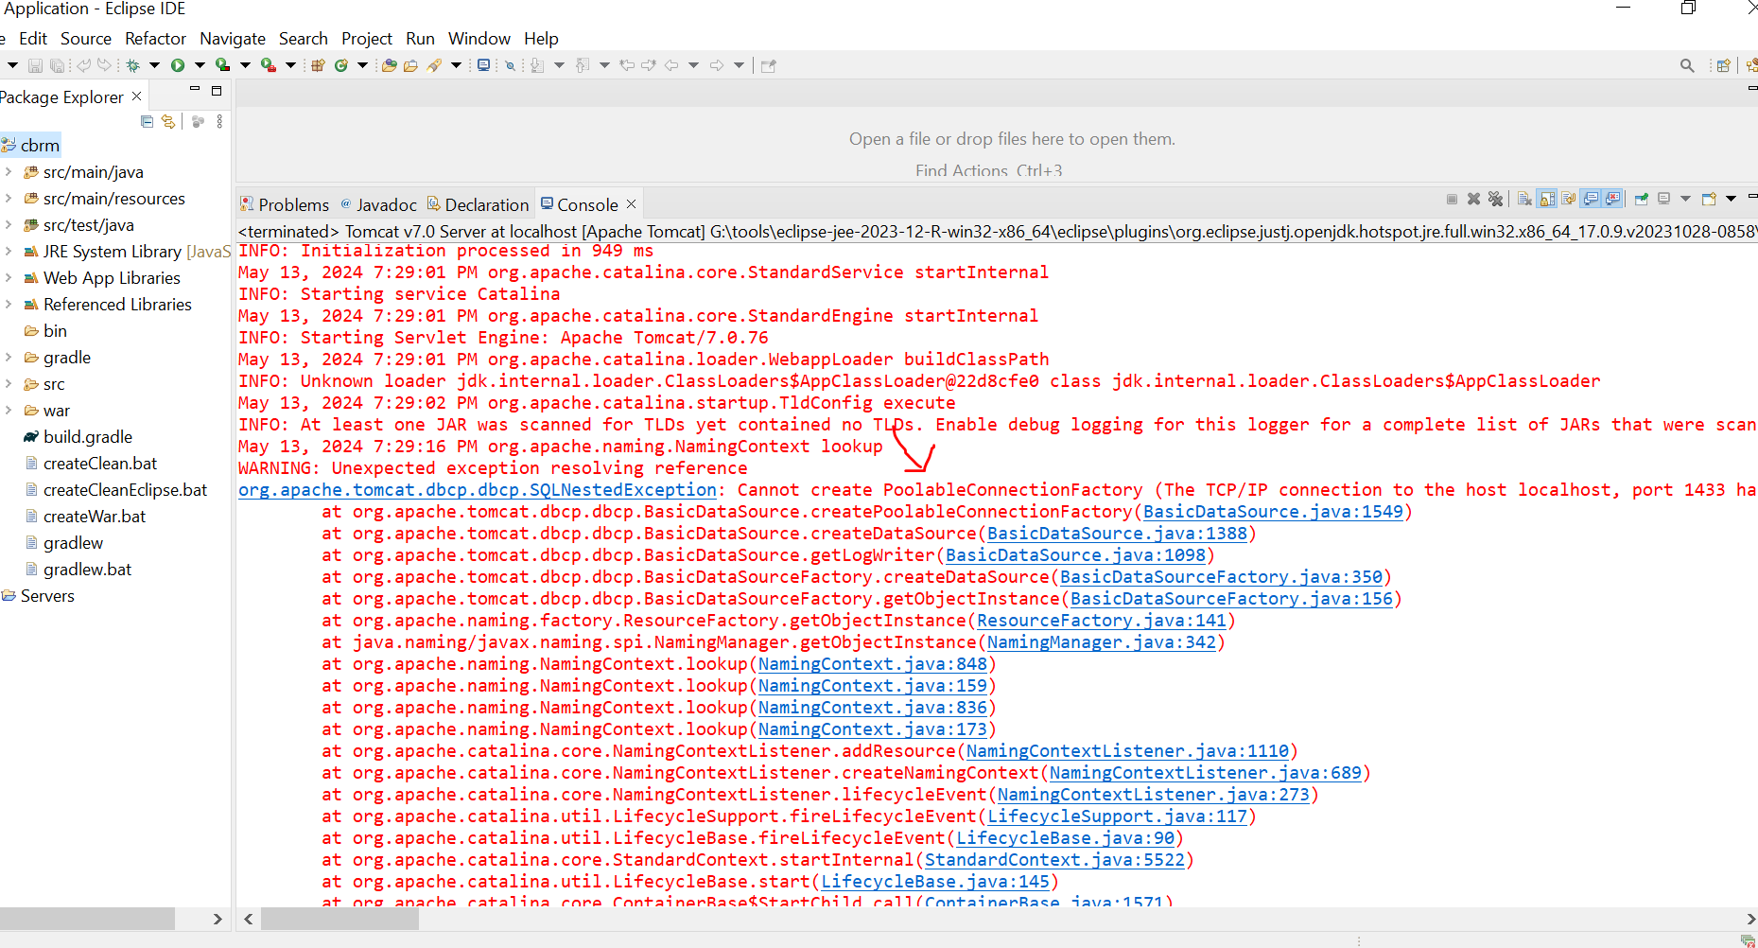The height and width of the screenshot is (948, 1758).
Task: Open the Open Console dropdown arrow
Action: [1731, 199]
